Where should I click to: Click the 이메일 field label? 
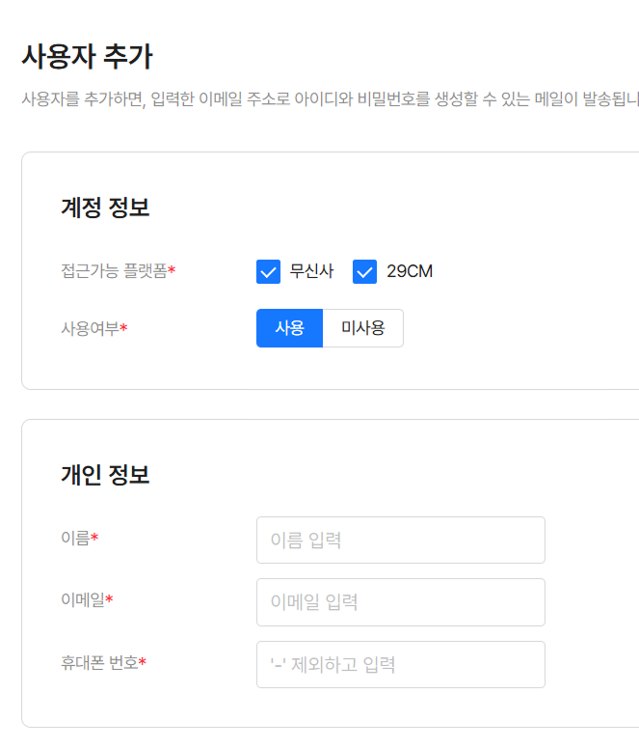pos(82,599)
